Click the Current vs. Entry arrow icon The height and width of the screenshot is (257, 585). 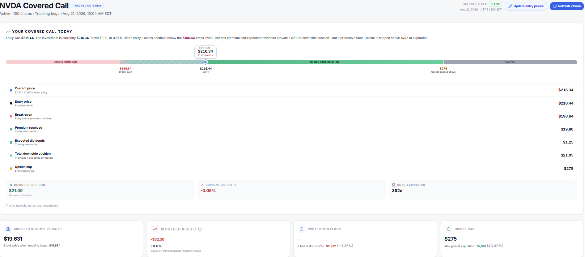tap(202, 185)
